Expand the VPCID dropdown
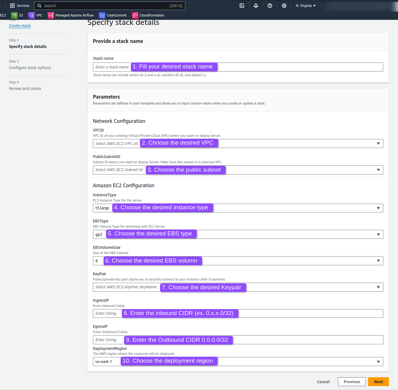The width and height of the screenshot is (398, 390). [238, 143]
